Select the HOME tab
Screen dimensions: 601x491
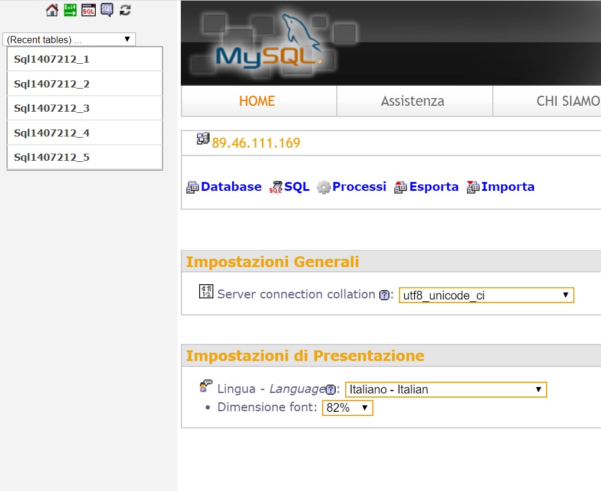(257, 101)
